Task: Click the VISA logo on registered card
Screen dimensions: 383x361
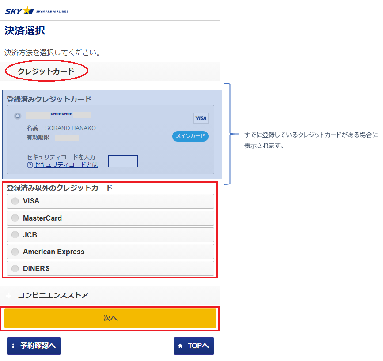Action: click(x=201, y=118)
